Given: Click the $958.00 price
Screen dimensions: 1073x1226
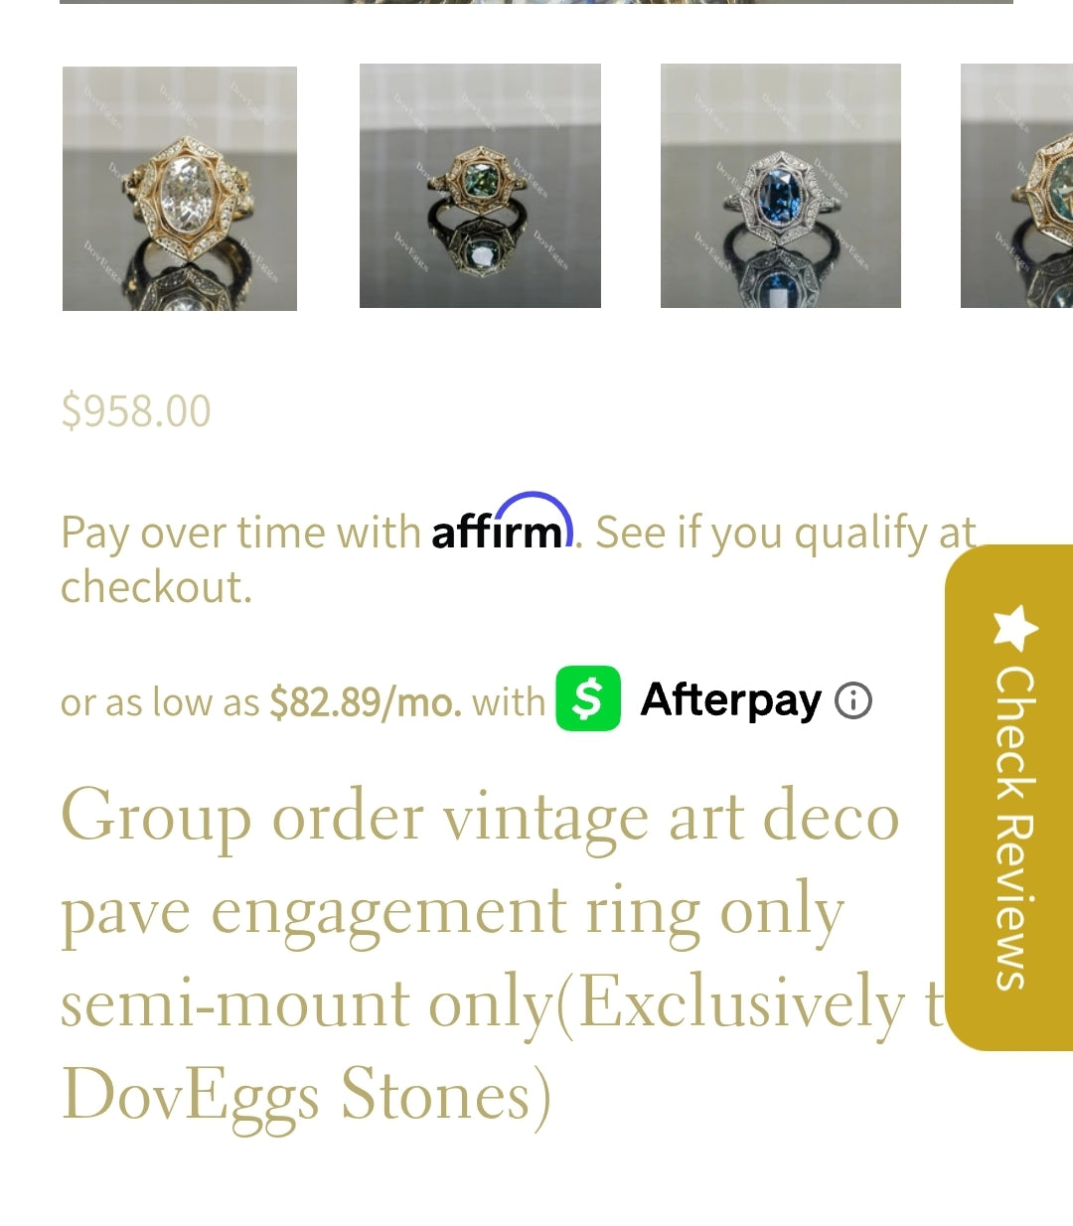Looking at the screenshot, I should coord(136,410).
